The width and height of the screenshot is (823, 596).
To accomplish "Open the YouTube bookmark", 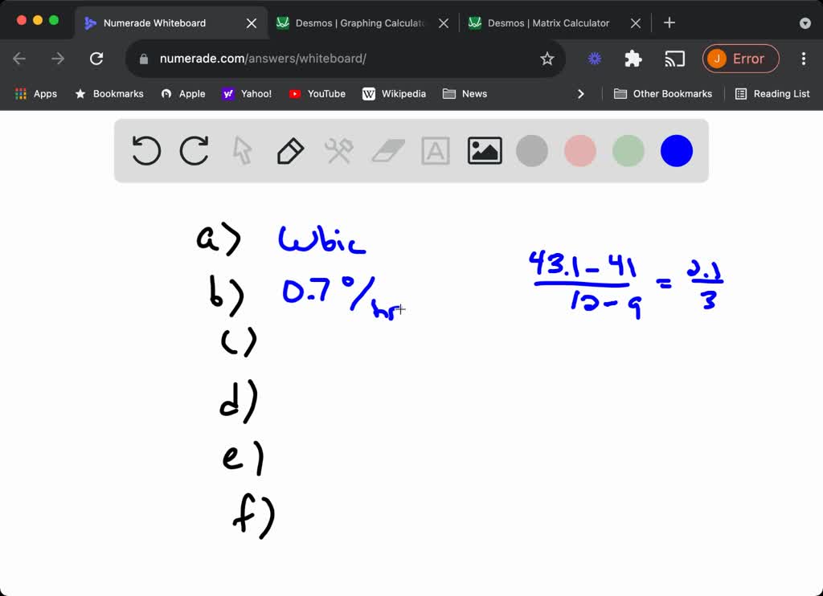I will pyautogui.click(x=317, y=93).
